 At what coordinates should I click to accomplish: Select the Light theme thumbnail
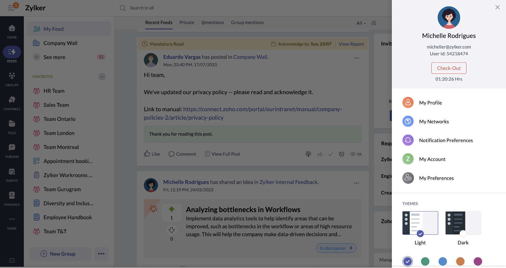click(420, 223)
